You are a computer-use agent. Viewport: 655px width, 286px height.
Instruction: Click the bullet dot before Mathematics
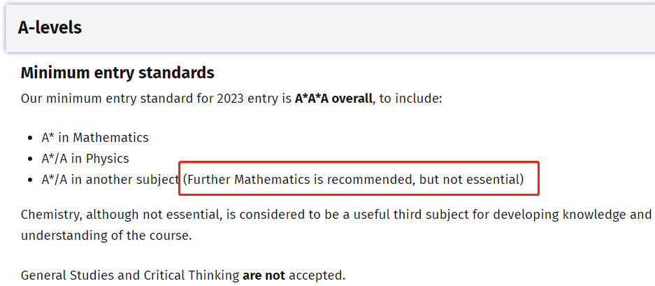29,138
